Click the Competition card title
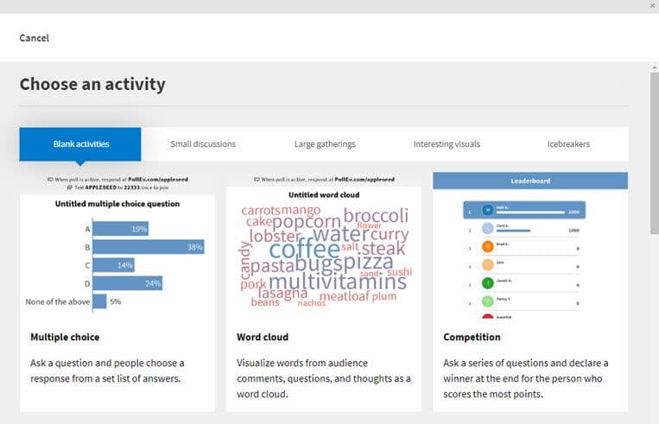The width and height of the screenshot is (659, 424). [x=472, y=337]
